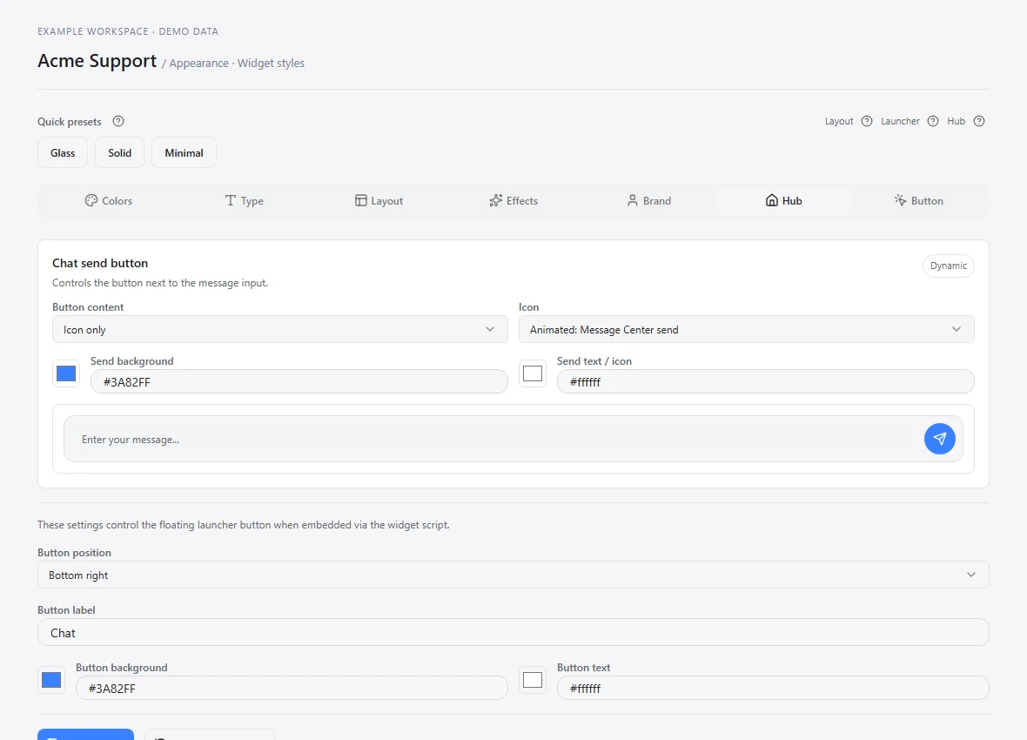Expand the Icon dropdown
Image resolution: width=1027 pixels, height=740 pixels.
tap(746, 329)
